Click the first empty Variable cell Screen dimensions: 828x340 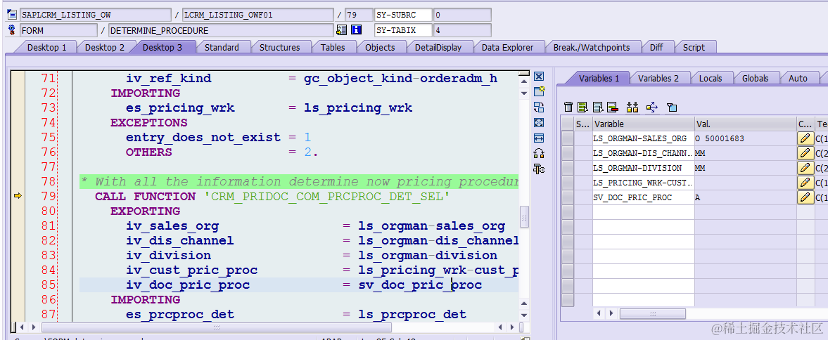[x=643, y=212]
